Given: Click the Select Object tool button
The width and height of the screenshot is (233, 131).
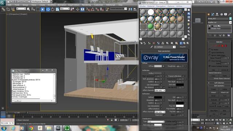Looking at the screenshot, I should (28, 9).
